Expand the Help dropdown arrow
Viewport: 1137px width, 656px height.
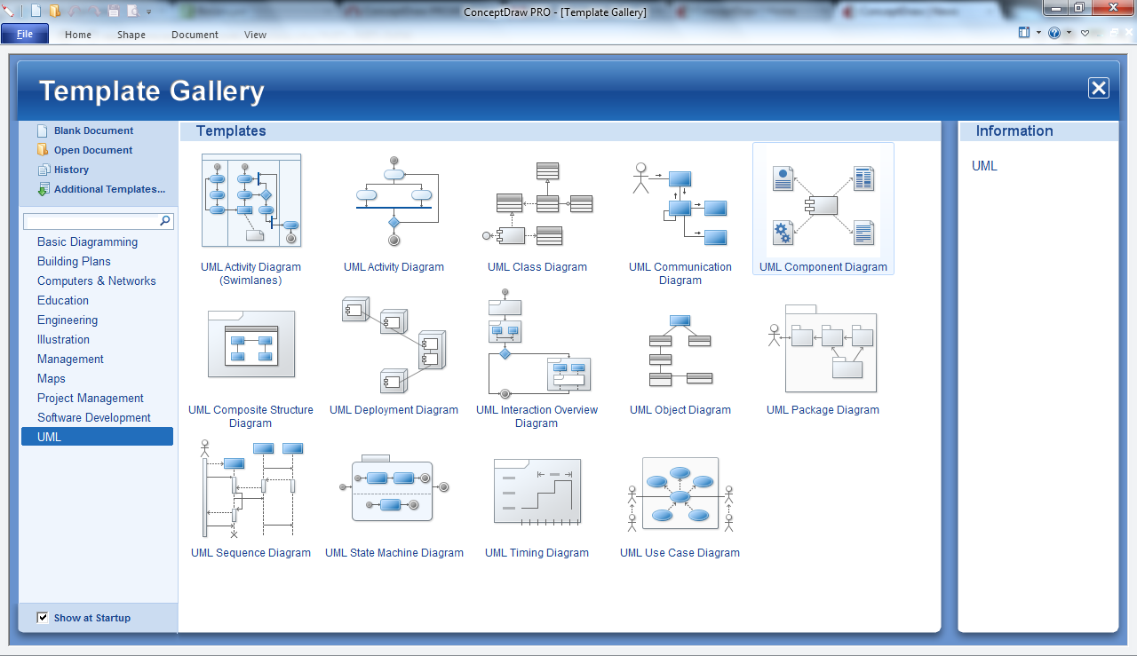click(1069, 33)
